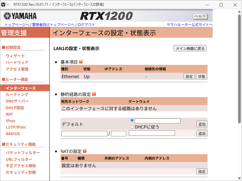Open L2TP/IPsec in the sidebar
Viewport: 242px width, 181px height.
point(16,127)
